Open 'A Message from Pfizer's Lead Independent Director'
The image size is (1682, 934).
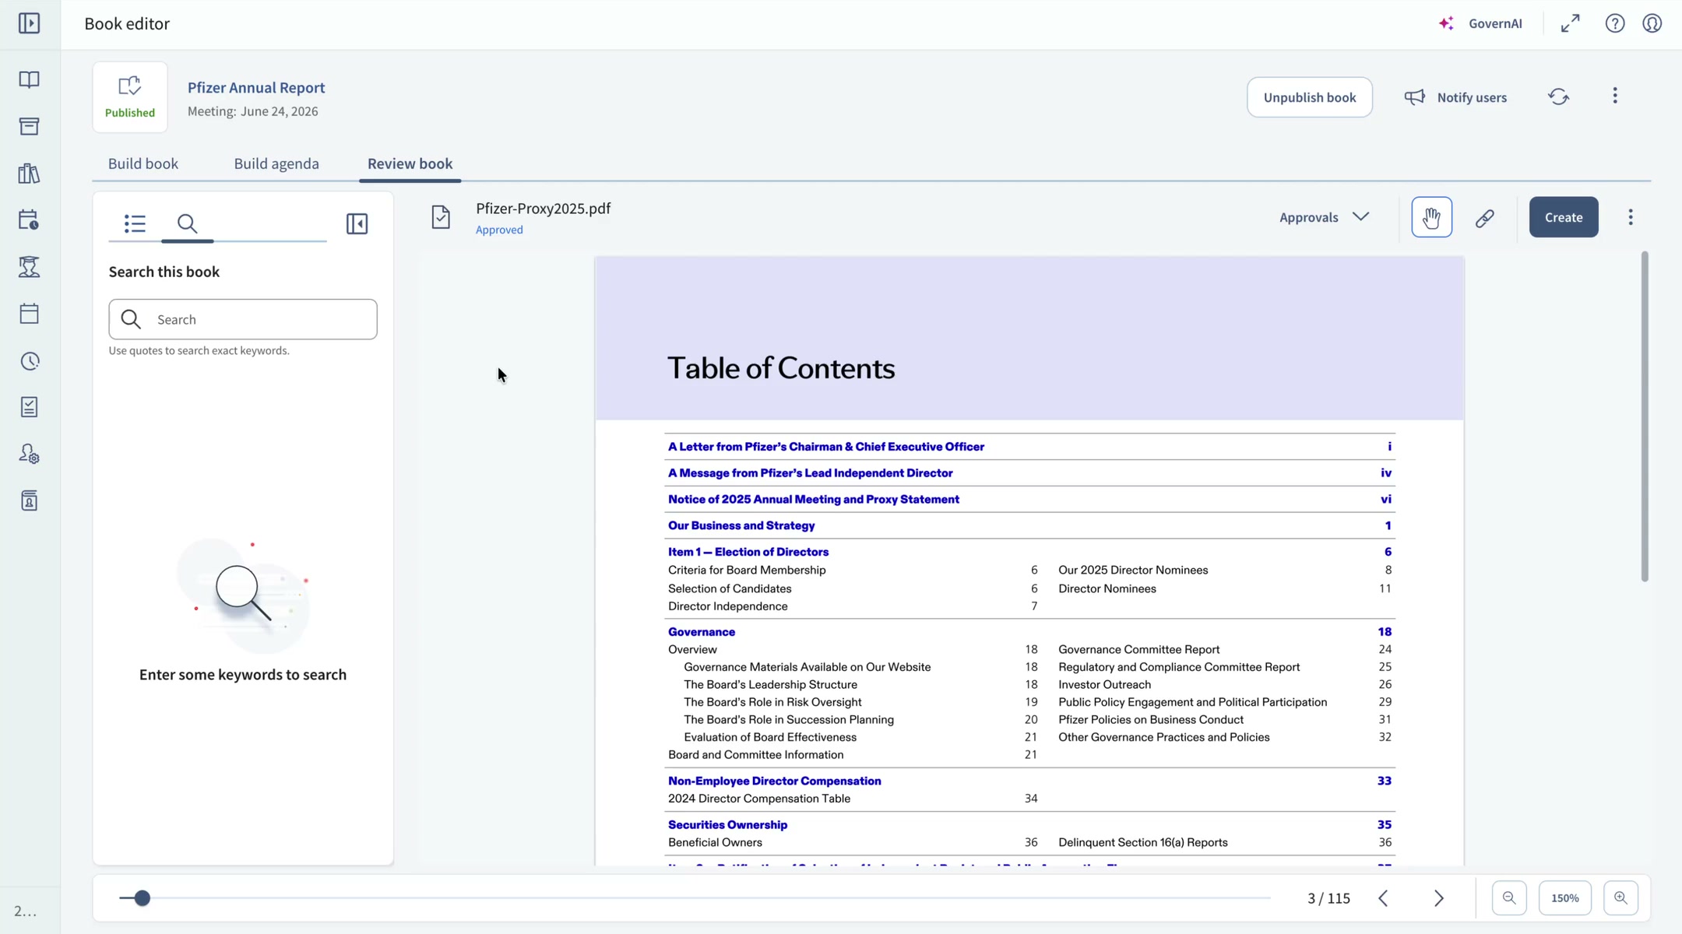[810, 473]
